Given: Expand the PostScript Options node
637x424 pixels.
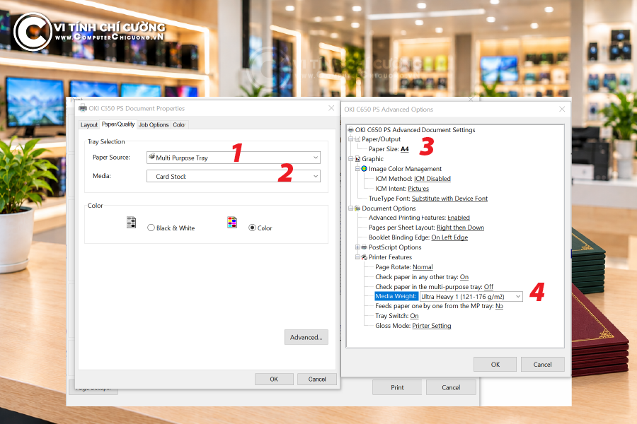Looking at the screenshot, I should (x=357, y=247).
